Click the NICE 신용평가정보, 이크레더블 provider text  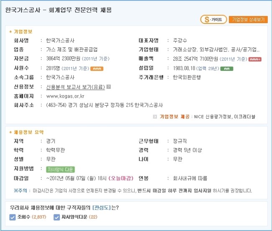coord(225,117)
